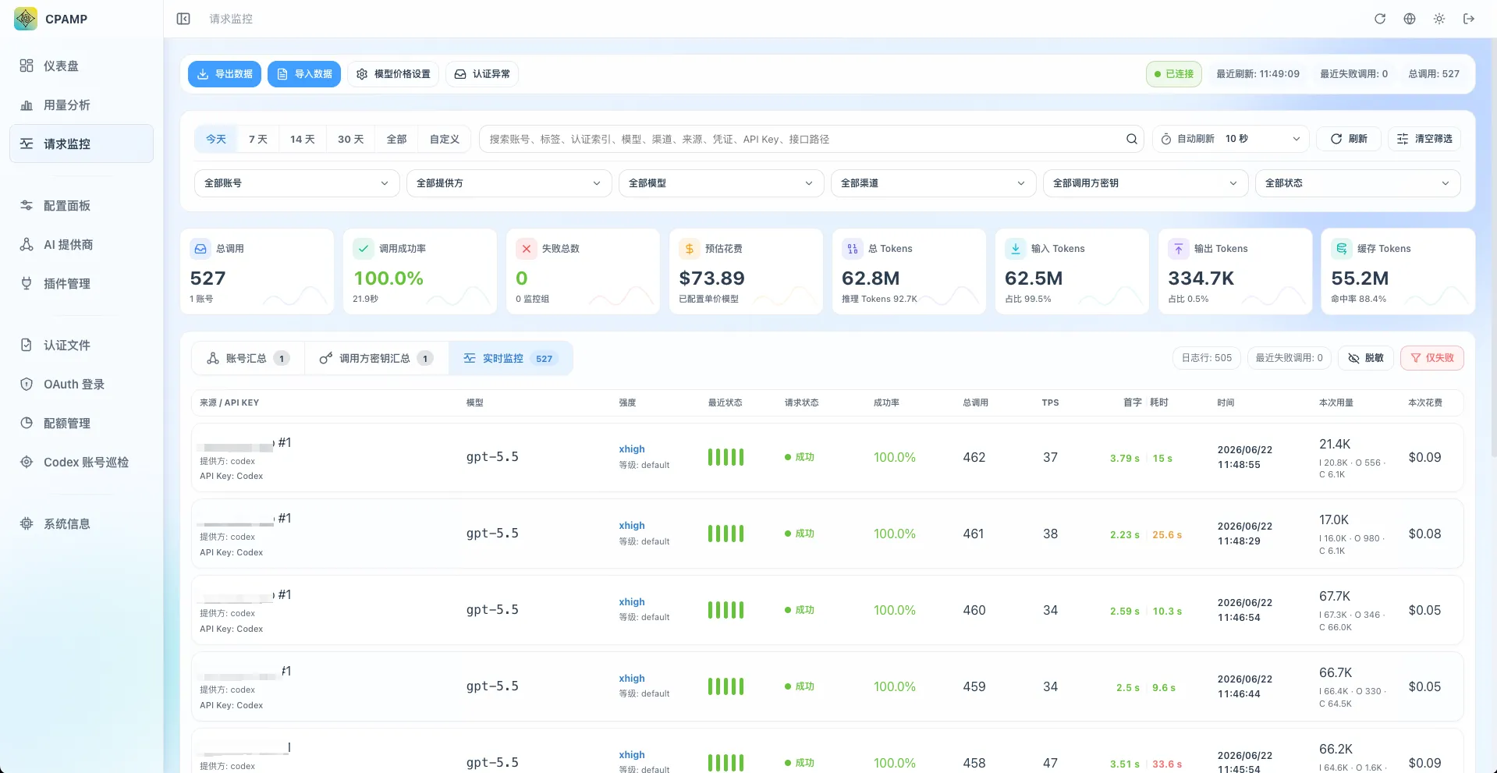Click the Codex 账号巡检 icon
This screenshot has width=1497, height=773.
(27, 462)
